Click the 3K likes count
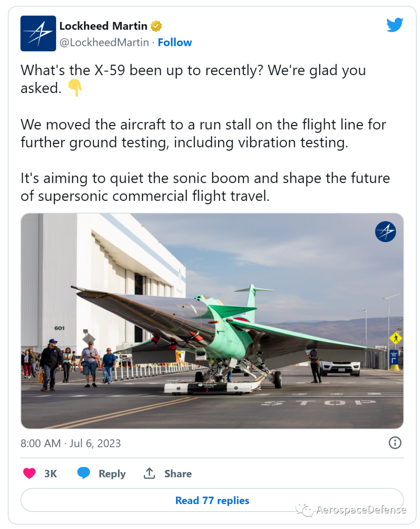The image size is (420, 529). pos(51,474)
